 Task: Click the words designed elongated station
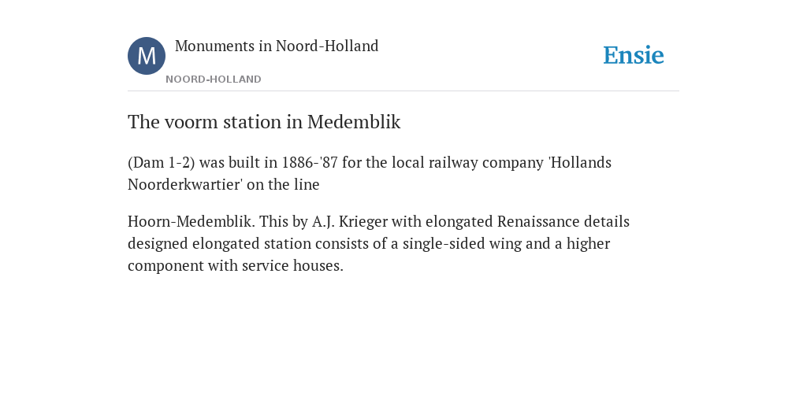tap(219, 244)
